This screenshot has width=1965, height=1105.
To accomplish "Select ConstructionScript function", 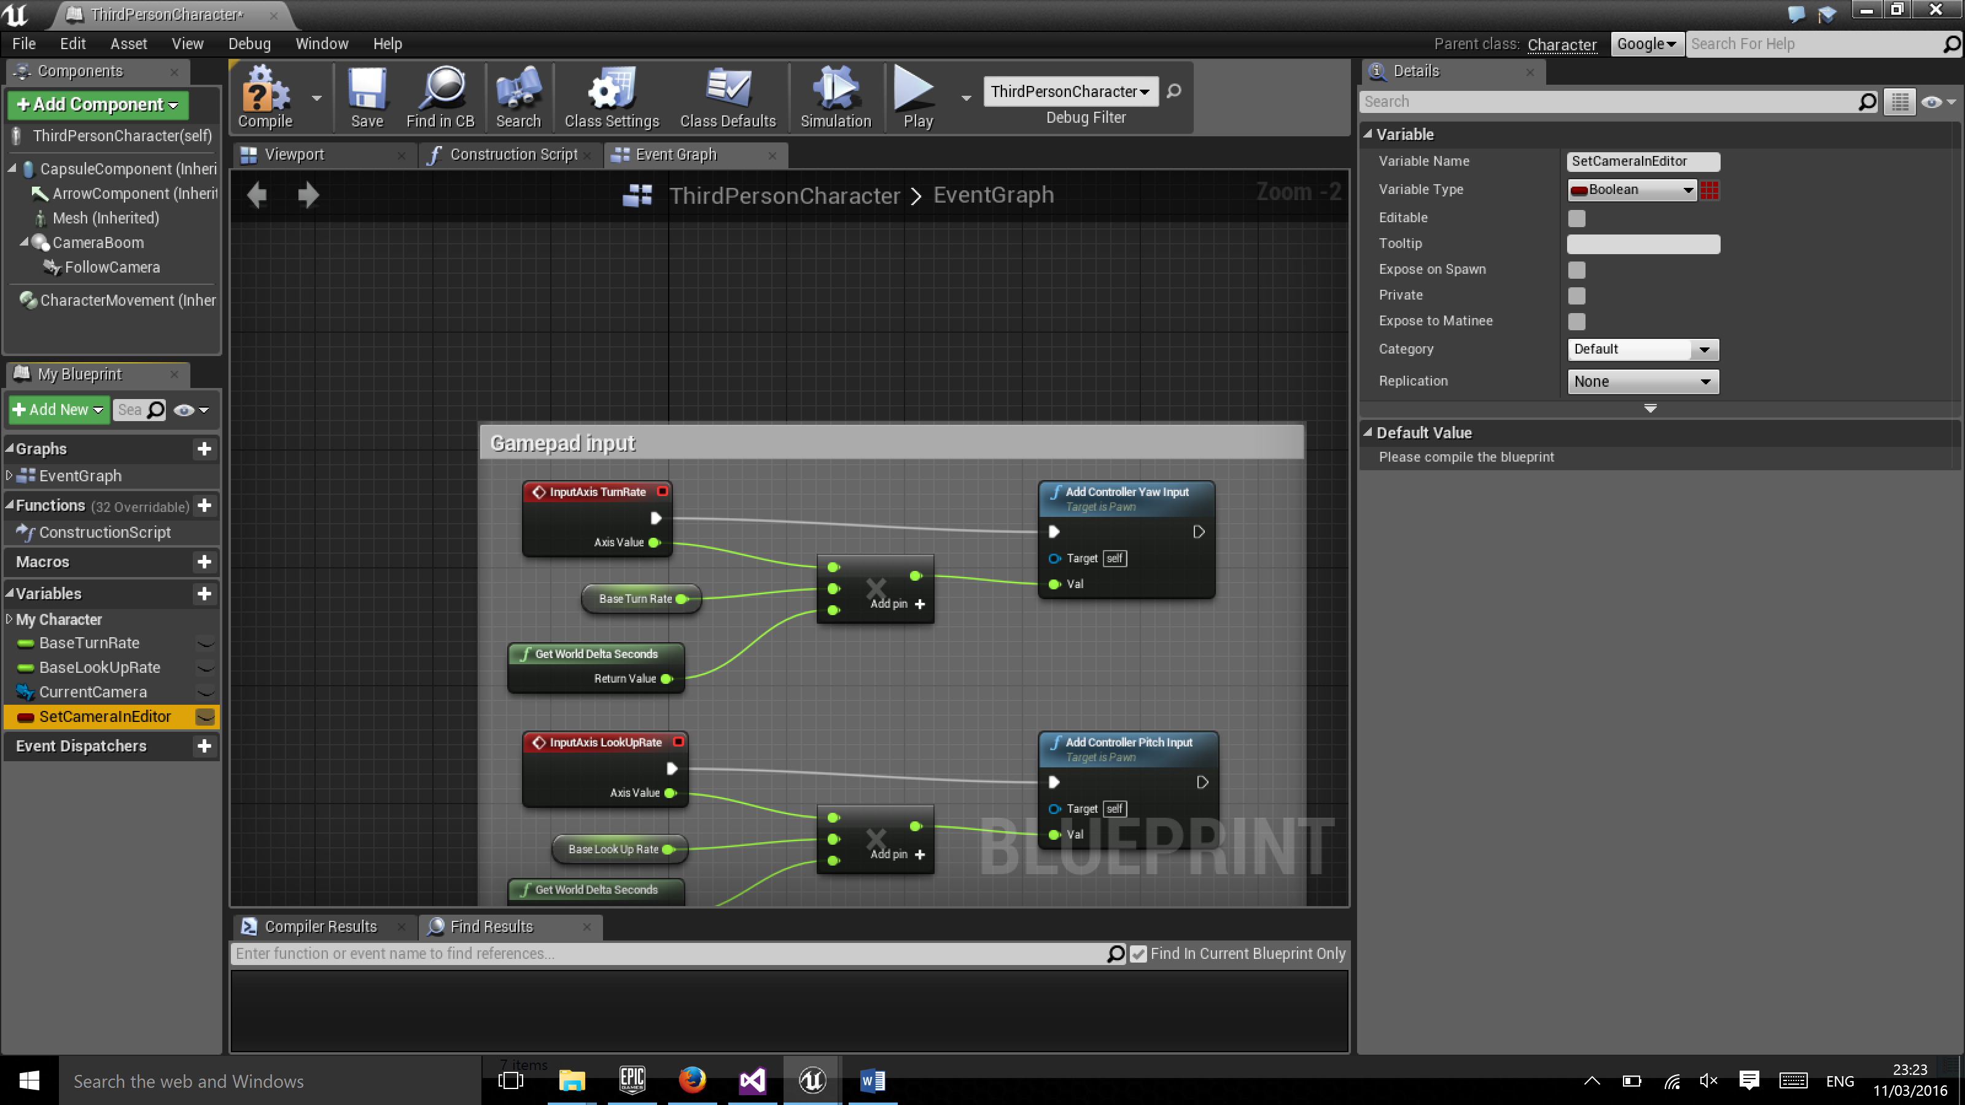I will point(104,533).
